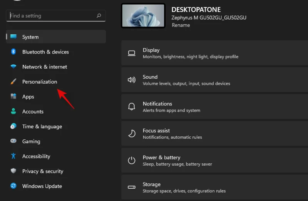Click the Sound speaker icon
Image resolution: width=308 pixels, height=201 pixels.
[132, 80]
